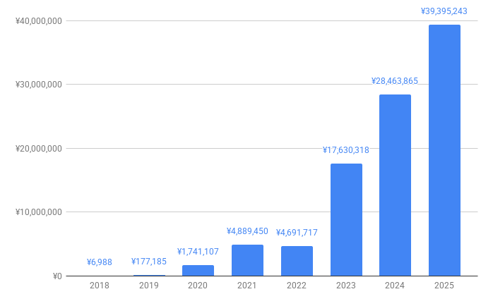Select the 2019 x-axis label
Image resolution: width=493 pixels, height=306 pixels.
(x=149, y=286)
